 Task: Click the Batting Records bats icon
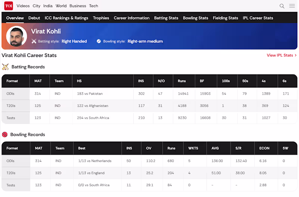tap(5, 67)
